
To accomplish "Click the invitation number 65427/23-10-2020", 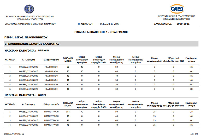I will point(110,24).
